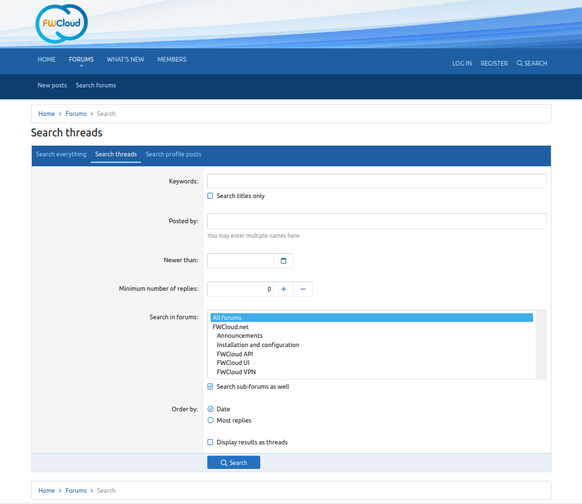Expand the Forums menu dropdown arrow
Screen dimensions: 582x504
pos(81,66)
